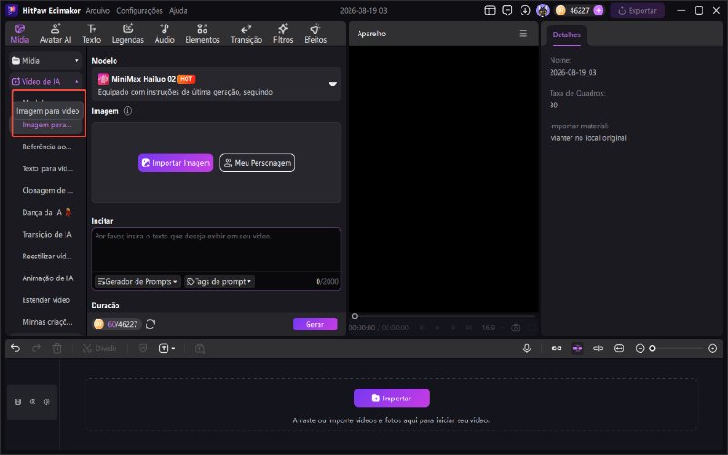Expand the Mídia dropdown in sidebar
The image size is (728, 455).
pyautogui.click(x=45, y=60)
